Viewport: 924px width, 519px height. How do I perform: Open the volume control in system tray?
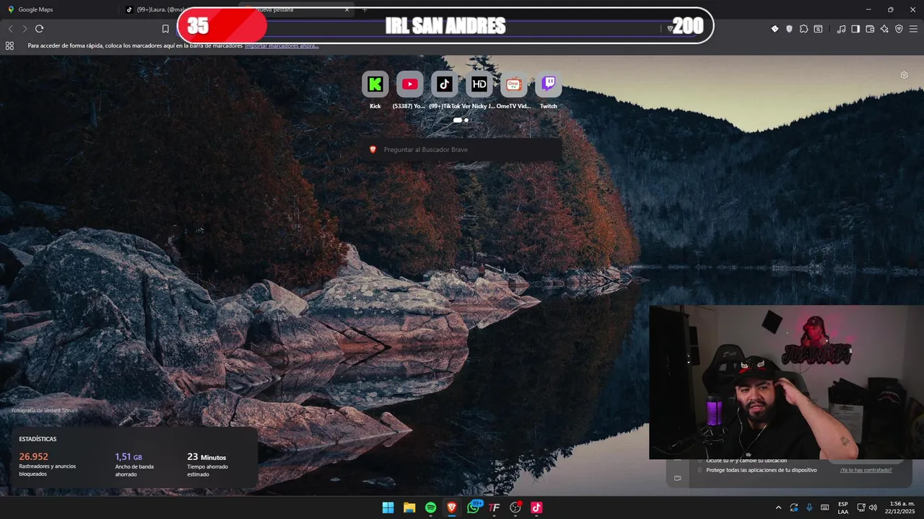point(873,507)
